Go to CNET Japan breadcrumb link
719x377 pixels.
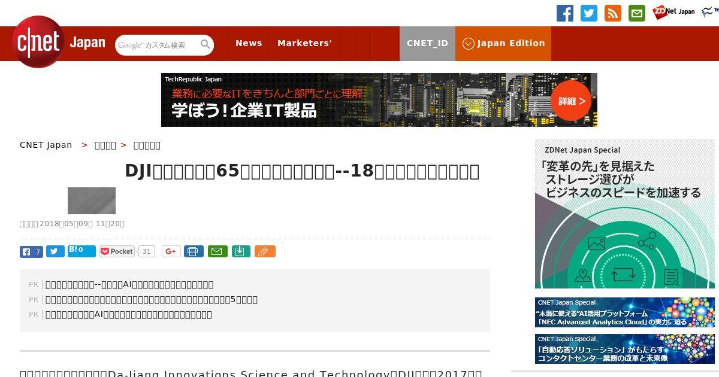pos(46,145)
